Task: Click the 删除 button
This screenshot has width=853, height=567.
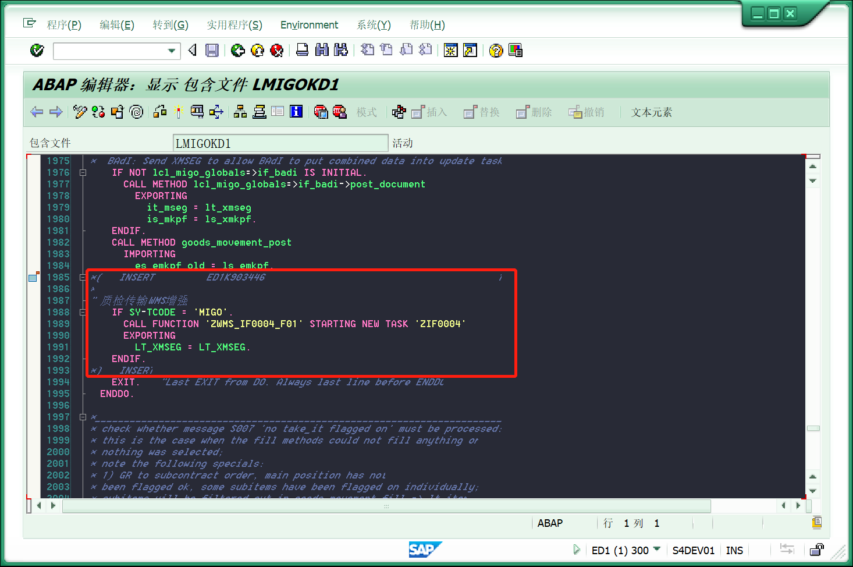Action: pyautogui.click(x=534, y=112)
